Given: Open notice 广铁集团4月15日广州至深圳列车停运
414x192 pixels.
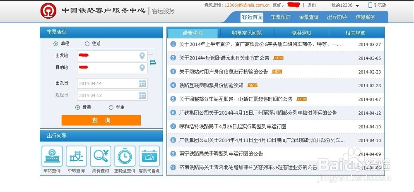Looking at the screenshot, I should pyautogui.click(x=258, y=113).
